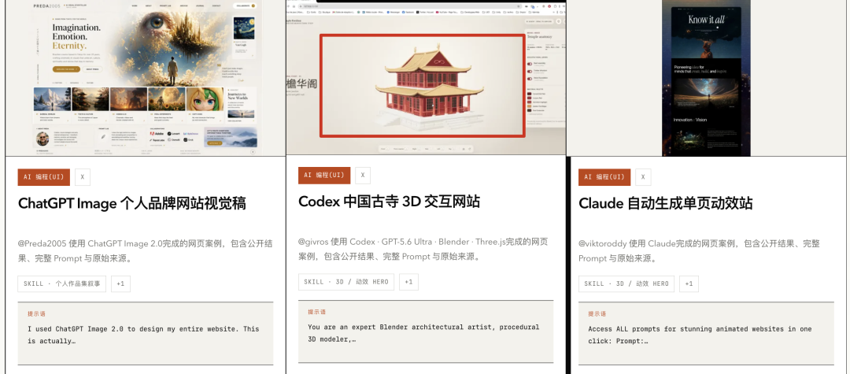Select the X source tag on the Claude card
This screenshot has width=850, height=374.
tap(643, 176)
